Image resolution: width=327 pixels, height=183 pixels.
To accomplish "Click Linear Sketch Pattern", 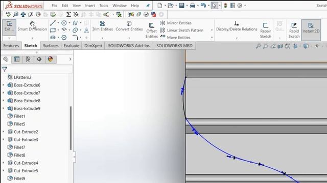I will tap(181, 30).
